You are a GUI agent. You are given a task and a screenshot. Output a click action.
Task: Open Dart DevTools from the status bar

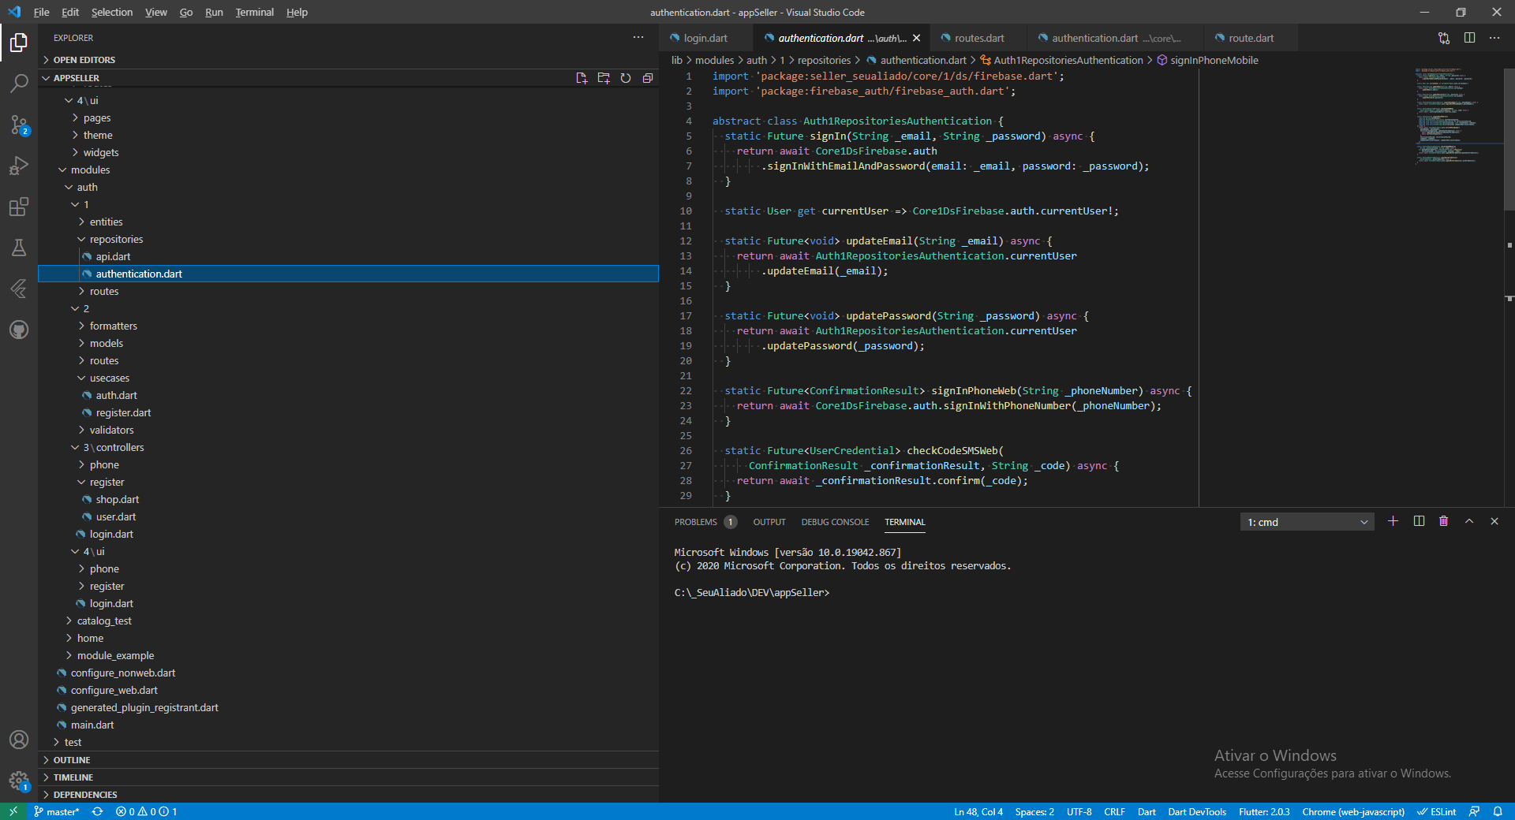tap(1198, 812)
